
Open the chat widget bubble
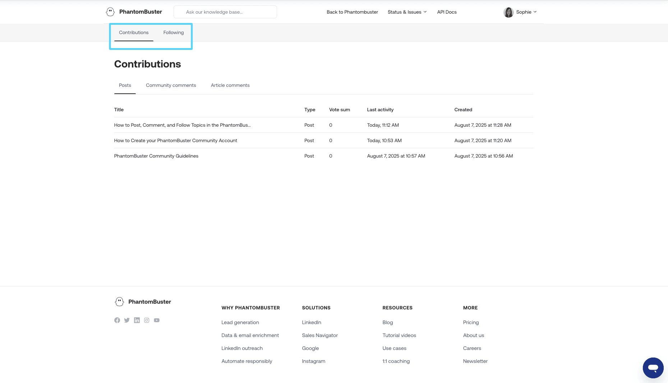point(653,368)
